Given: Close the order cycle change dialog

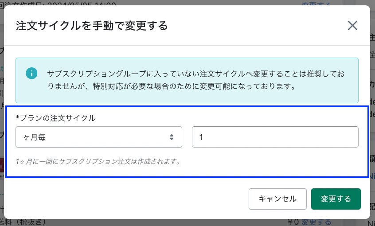Looking at the screenshot, I should click(352, 26).
